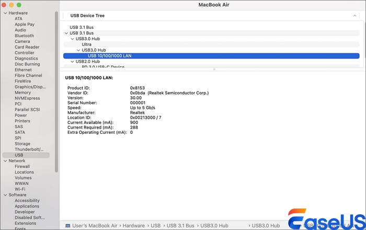Select Developer under Software
This screenshot has height=230, width=366.
(x=25, y=212)
